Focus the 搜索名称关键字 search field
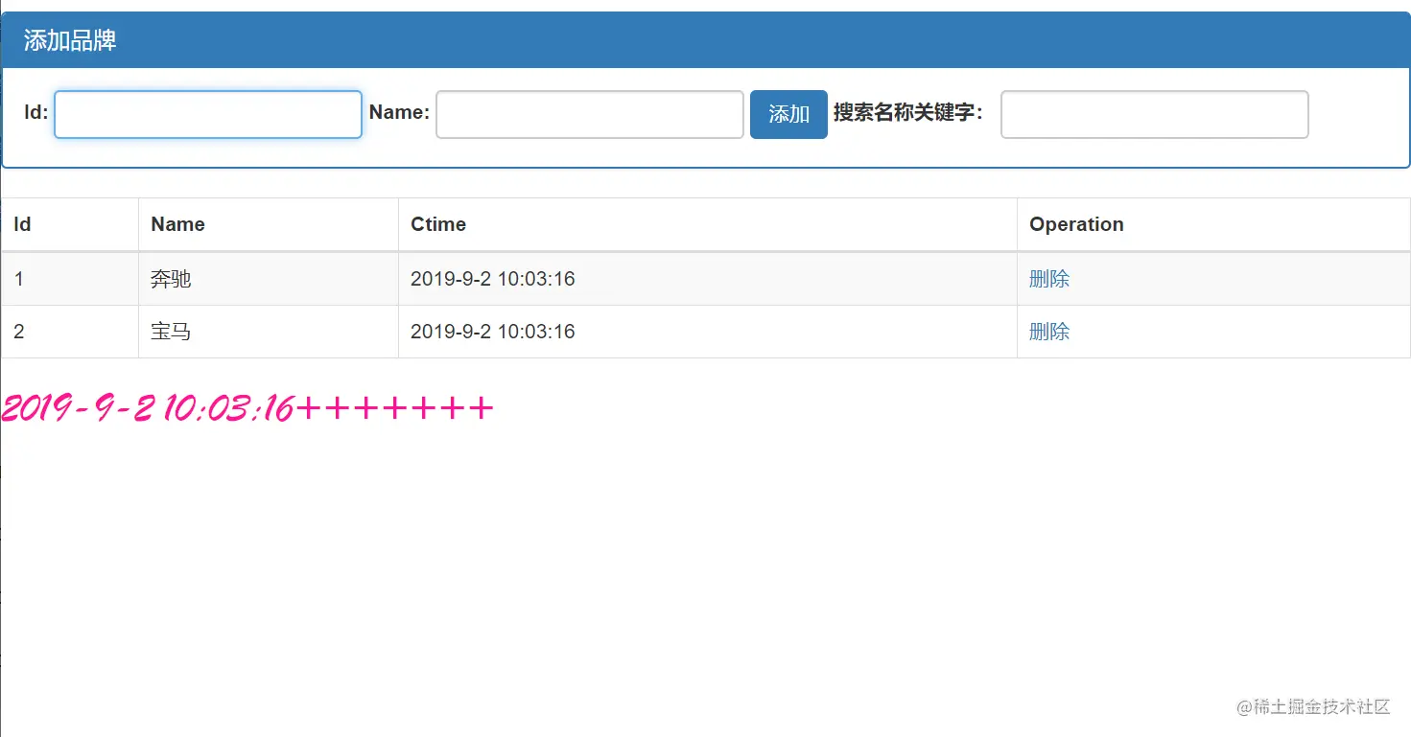Viewport: 1411px width, 737px height. tap(1155, 114)
